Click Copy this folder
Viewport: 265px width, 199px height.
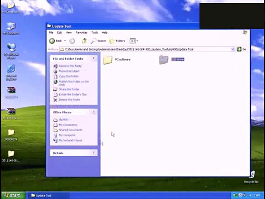click(x=66, y=77)
